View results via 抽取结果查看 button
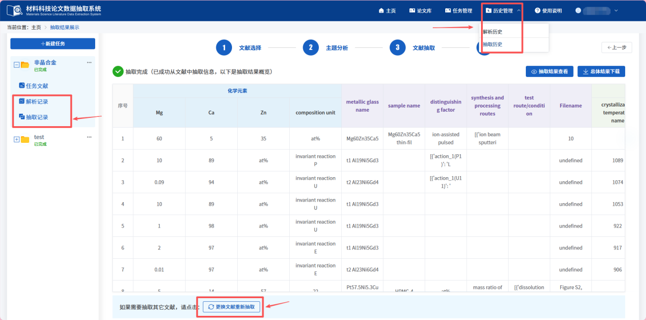This screenshot has height=320, width=646. pos(550,71)
